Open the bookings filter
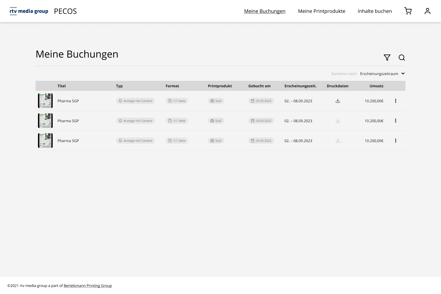Screen dimensions: 441x294 387,58
